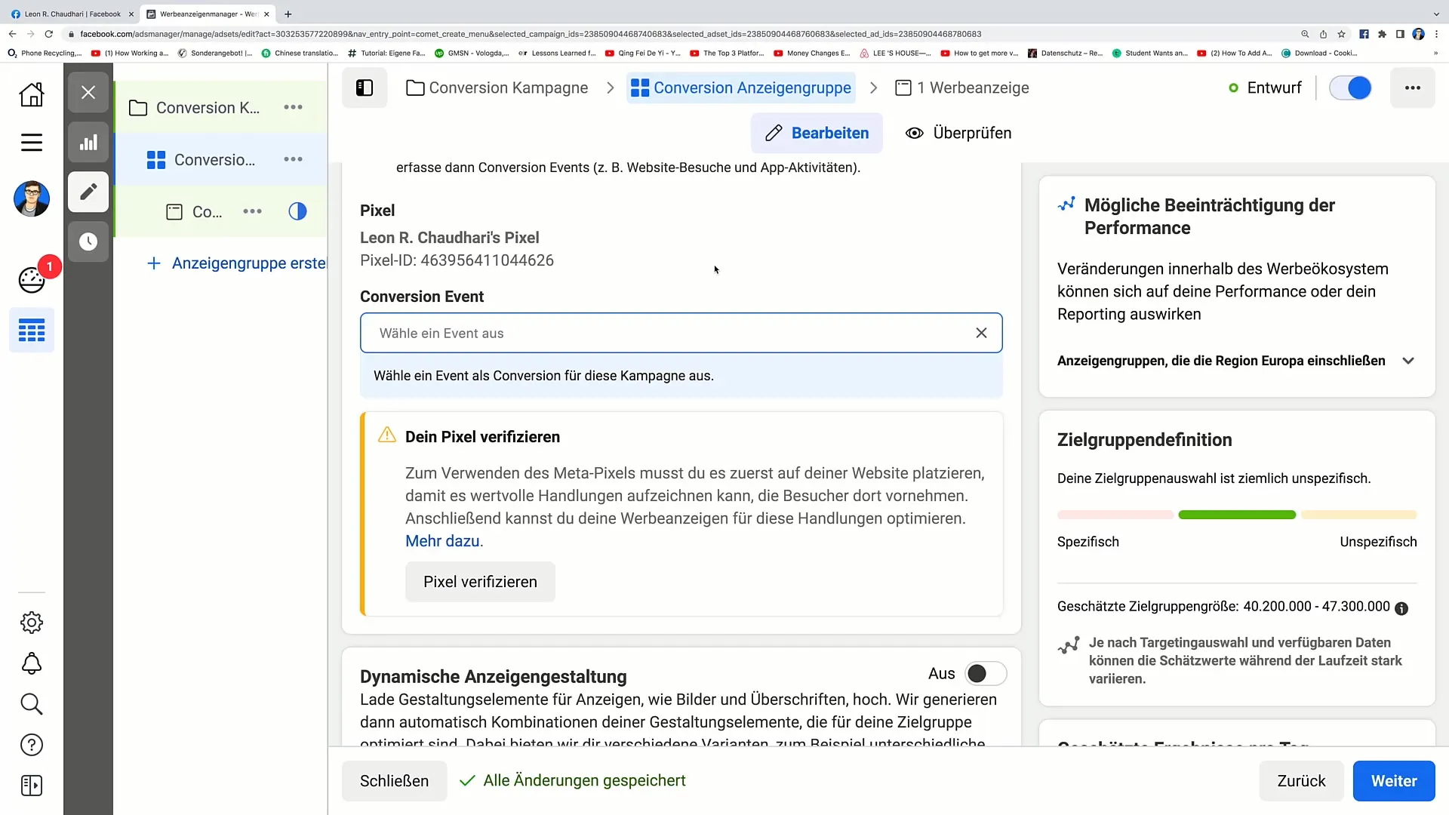Bookmark the page with the star icon
Screen dimensions: 1449x815
point(1341,34)
